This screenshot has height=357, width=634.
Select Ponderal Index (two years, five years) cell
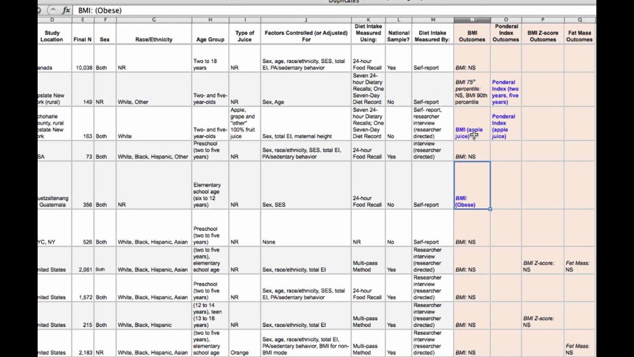pos(506,90)
